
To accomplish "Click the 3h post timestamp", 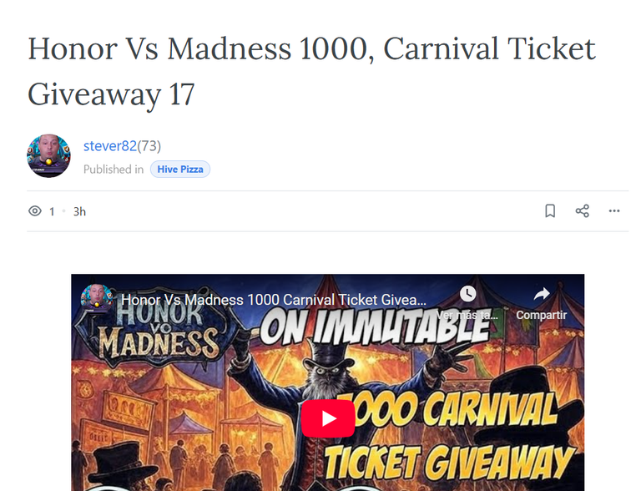I will coord(79,211).
